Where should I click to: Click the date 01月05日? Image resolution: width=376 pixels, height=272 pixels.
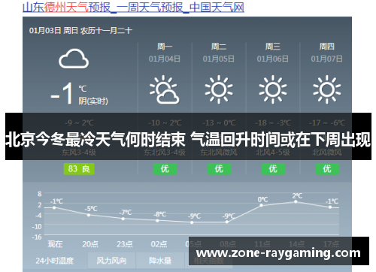point(219,59)
